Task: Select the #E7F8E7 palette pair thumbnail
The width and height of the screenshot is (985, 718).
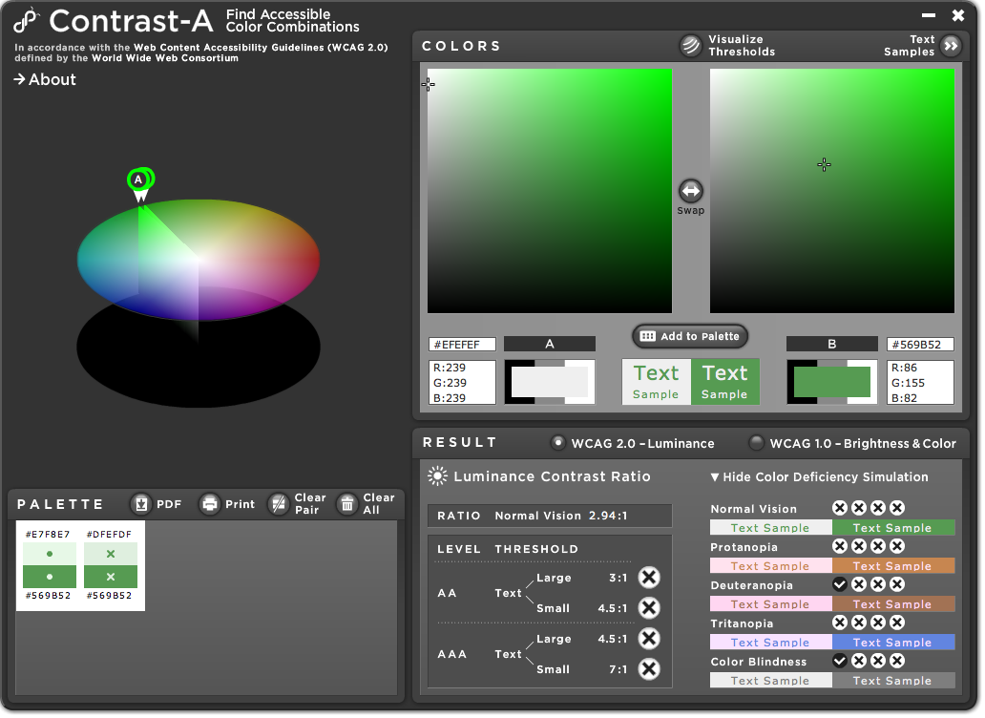Action: point(50,565)
